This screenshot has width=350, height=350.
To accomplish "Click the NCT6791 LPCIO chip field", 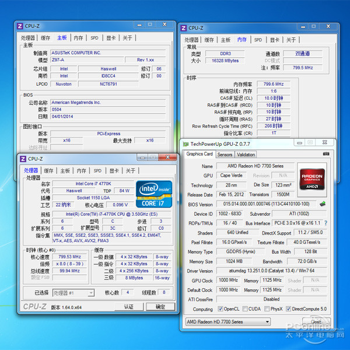I will tap(108, 84).
